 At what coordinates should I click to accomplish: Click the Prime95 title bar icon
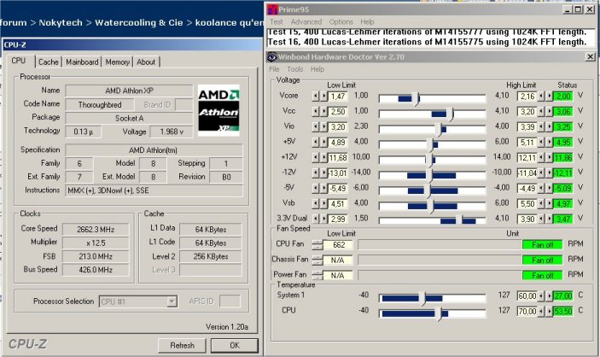[272, 9]
